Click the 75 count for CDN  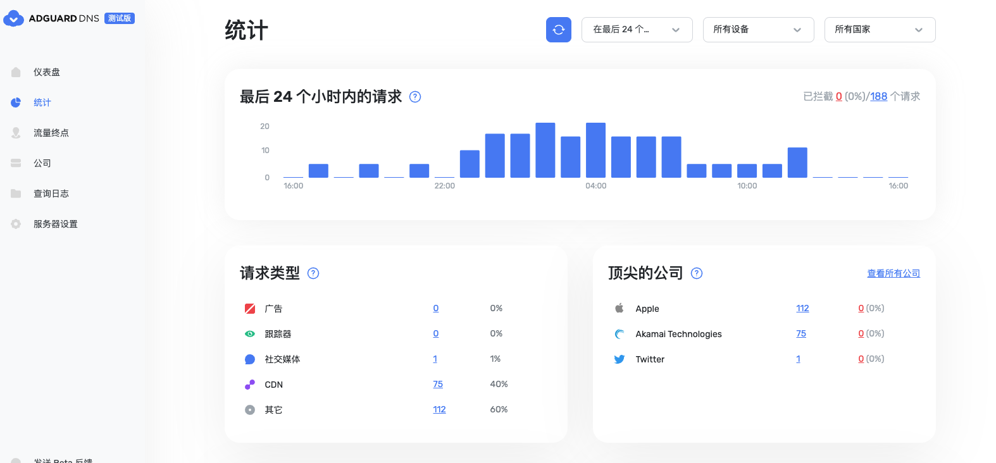click(x=438, y=384)
